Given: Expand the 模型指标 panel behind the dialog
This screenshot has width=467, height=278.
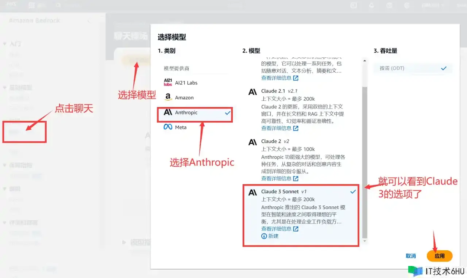Looking at the screenshot, I should 124,242.
